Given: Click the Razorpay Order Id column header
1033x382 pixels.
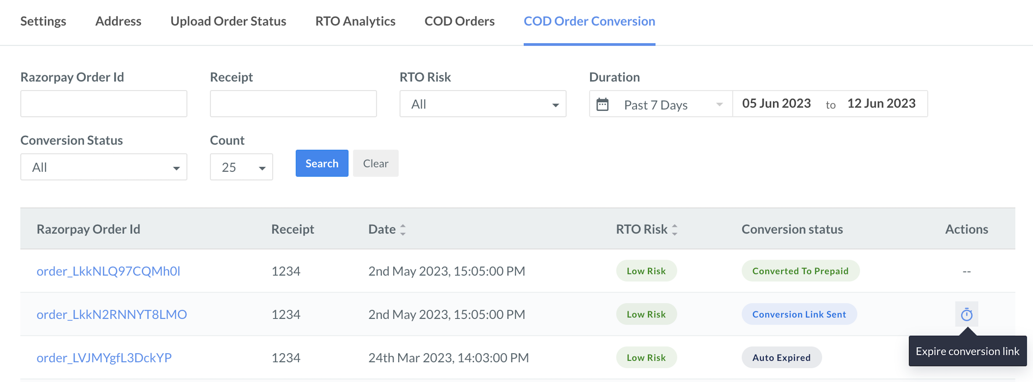Looking at the screenshot, I should 88,229.
